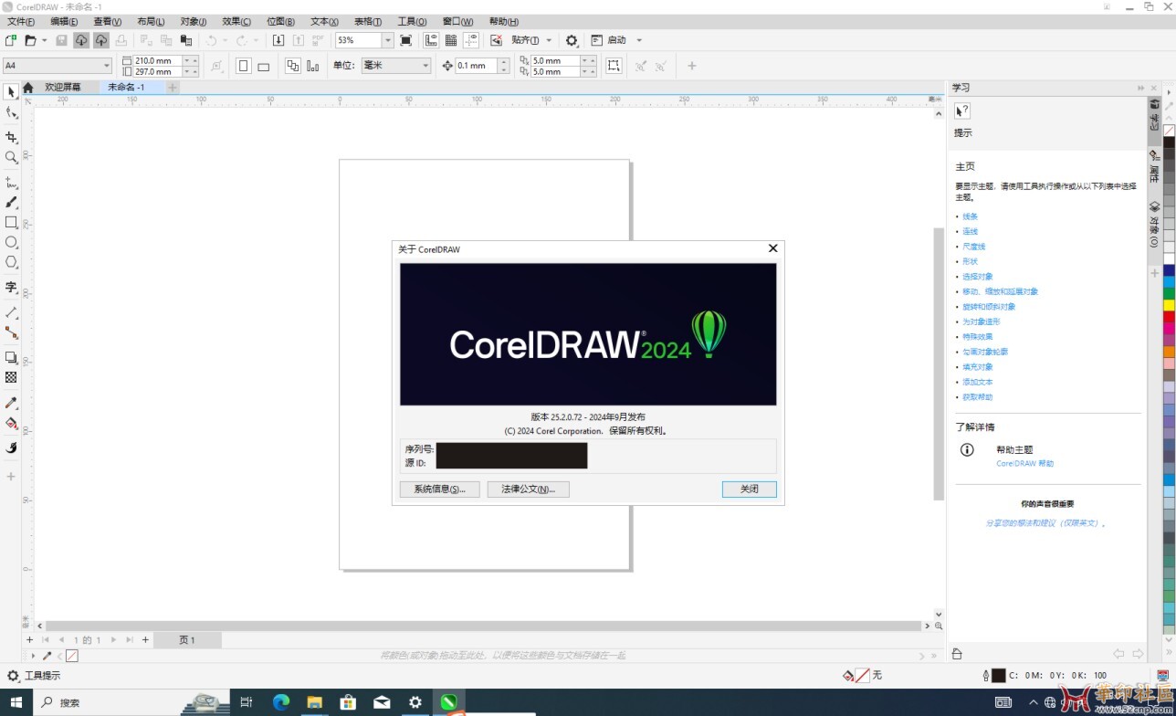This screenshot has height=716, width=1176.
Task: Select the Drop Shadow tool
Action: pyautogui.click(x=11, y=357)
